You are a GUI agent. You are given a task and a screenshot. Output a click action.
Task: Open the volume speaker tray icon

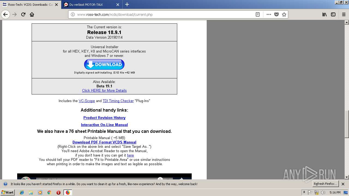pos(323,192)
